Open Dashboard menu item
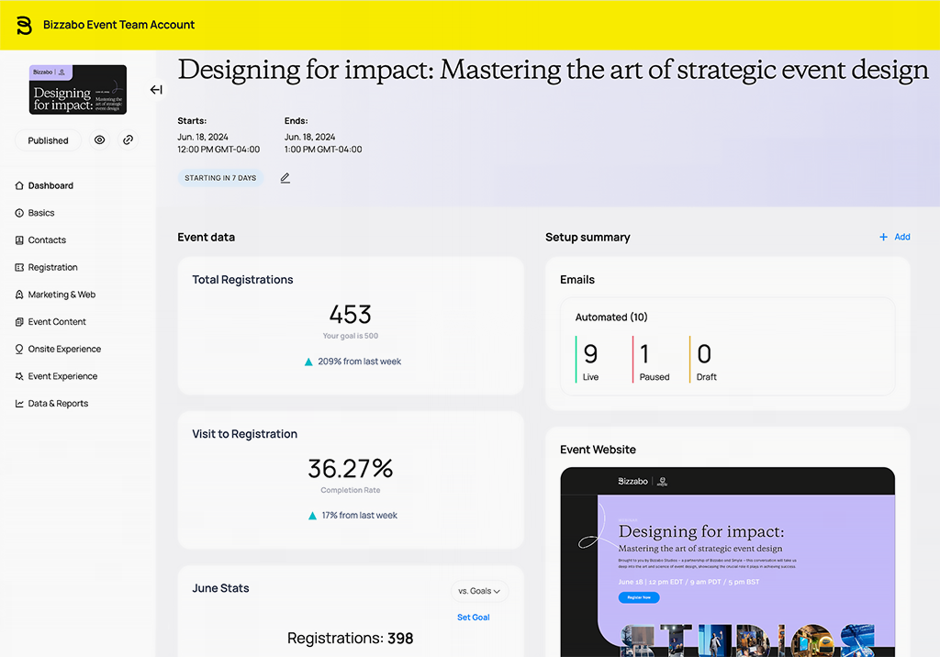This screenshot has height=657, width=940. click(x=50, y=186)
